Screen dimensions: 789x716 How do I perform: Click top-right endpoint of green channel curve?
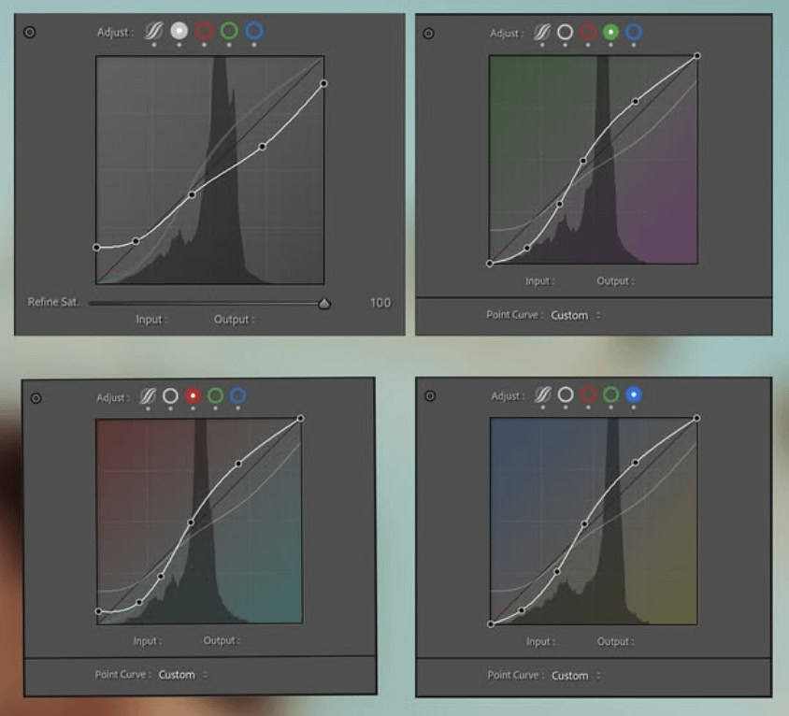[696, 56]
